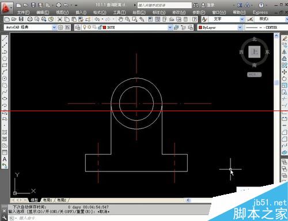Screen dimensions: 288x221
Task: Click the red color swatch beside DOTE
Action: pos(104,28)
